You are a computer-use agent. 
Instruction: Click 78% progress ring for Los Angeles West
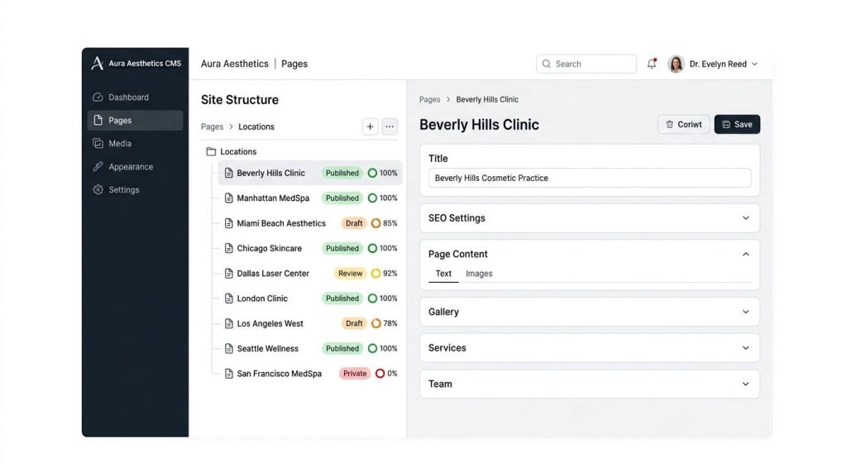376,323
